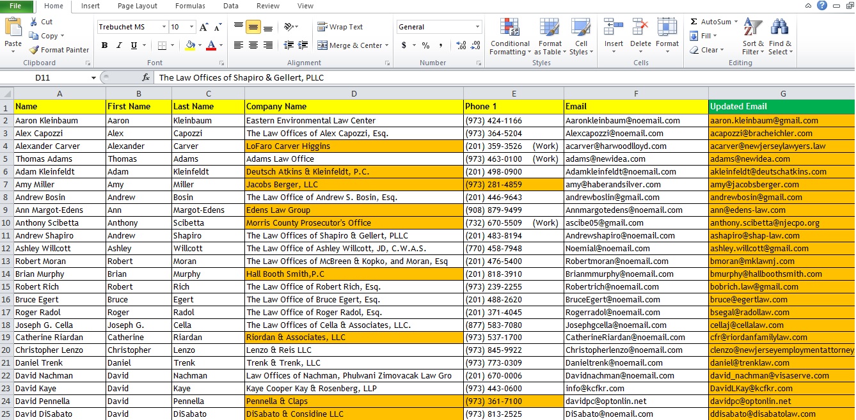
Task: Open Font Color dropdown arrow
Action: (x=221, y=45)
